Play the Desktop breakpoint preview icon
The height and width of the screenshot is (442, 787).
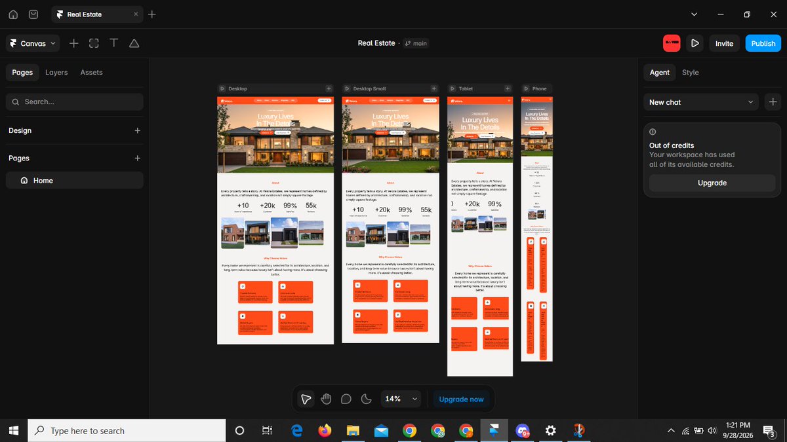[x=222, y=88]
